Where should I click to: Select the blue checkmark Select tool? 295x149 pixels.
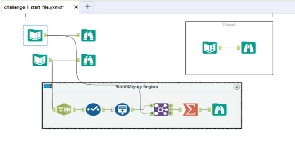93,109
